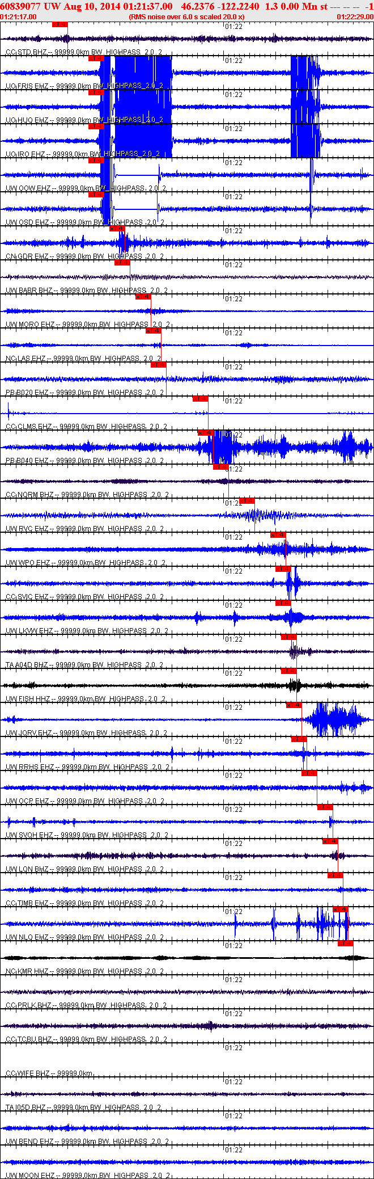
Task: Select the red pick marker on CC TIMB trace
Action: [335, 875]
